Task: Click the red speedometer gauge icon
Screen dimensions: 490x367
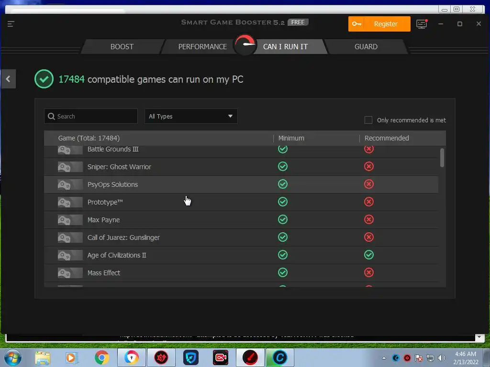Action: pyautogui.click(x=245, y=44)
